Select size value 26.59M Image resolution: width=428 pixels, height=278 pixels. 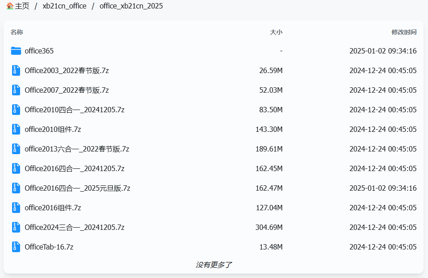271,70
